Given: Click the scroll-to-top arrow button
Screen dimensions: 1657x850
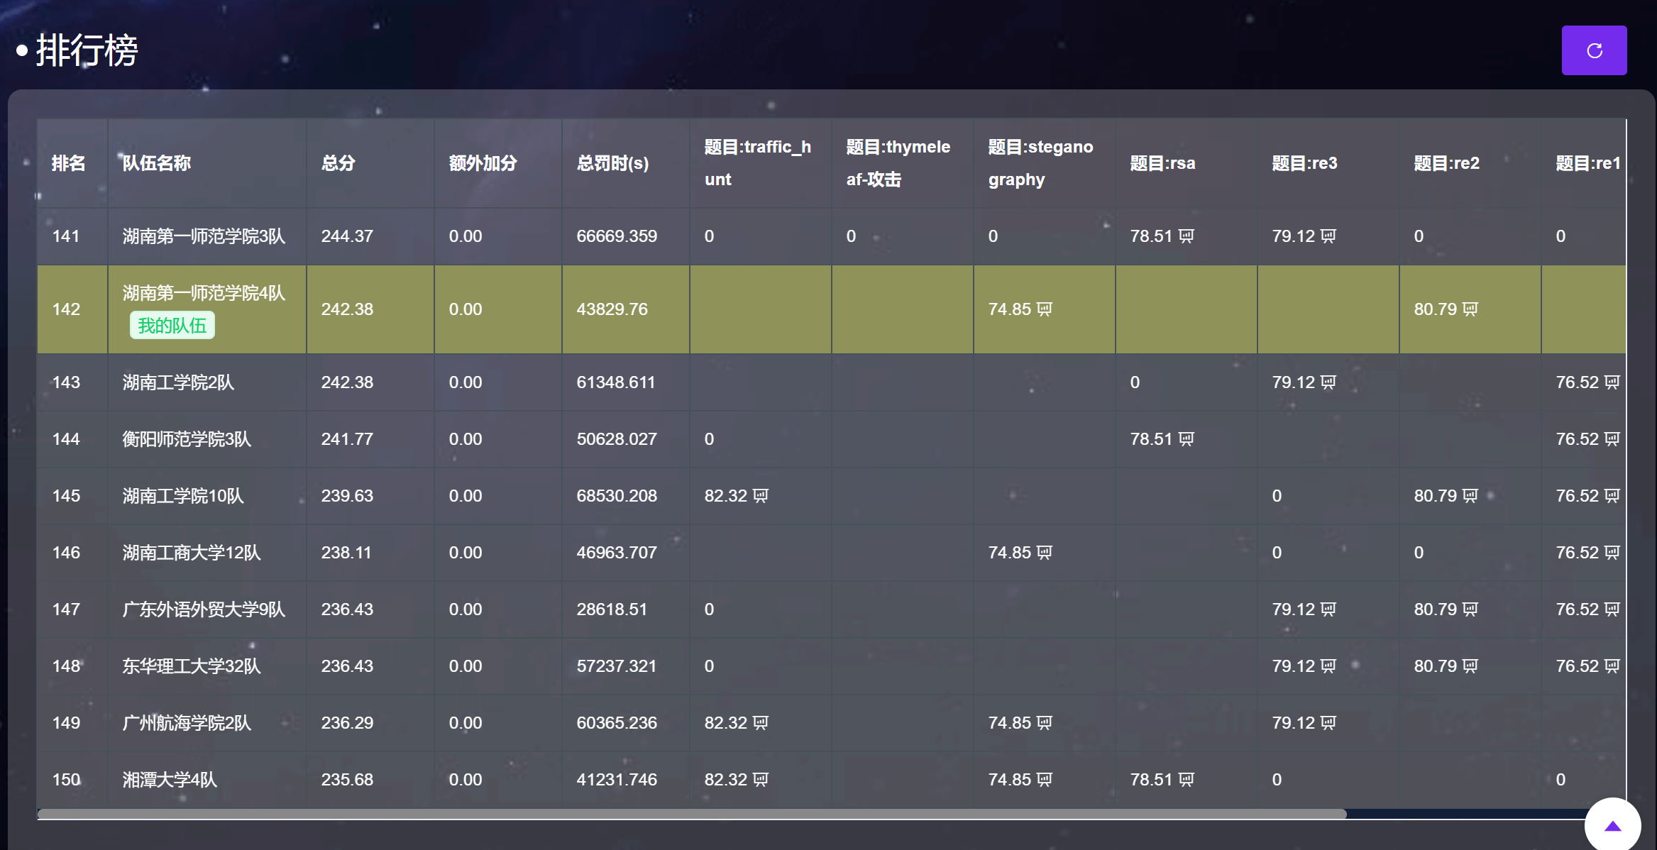Looking at the screenshot, I should coord(1612,825).
